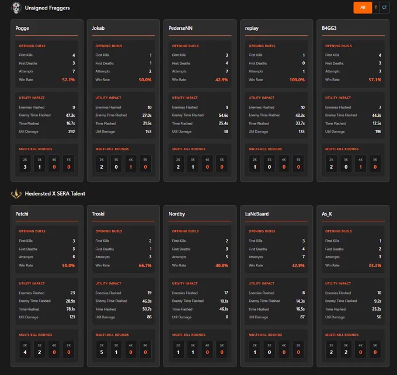
Task: Click LuNd9aard's Opening Duels heading
Action: click(262, 231)
